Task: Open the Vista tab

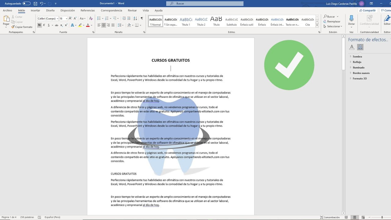Action: click(146, 10)
